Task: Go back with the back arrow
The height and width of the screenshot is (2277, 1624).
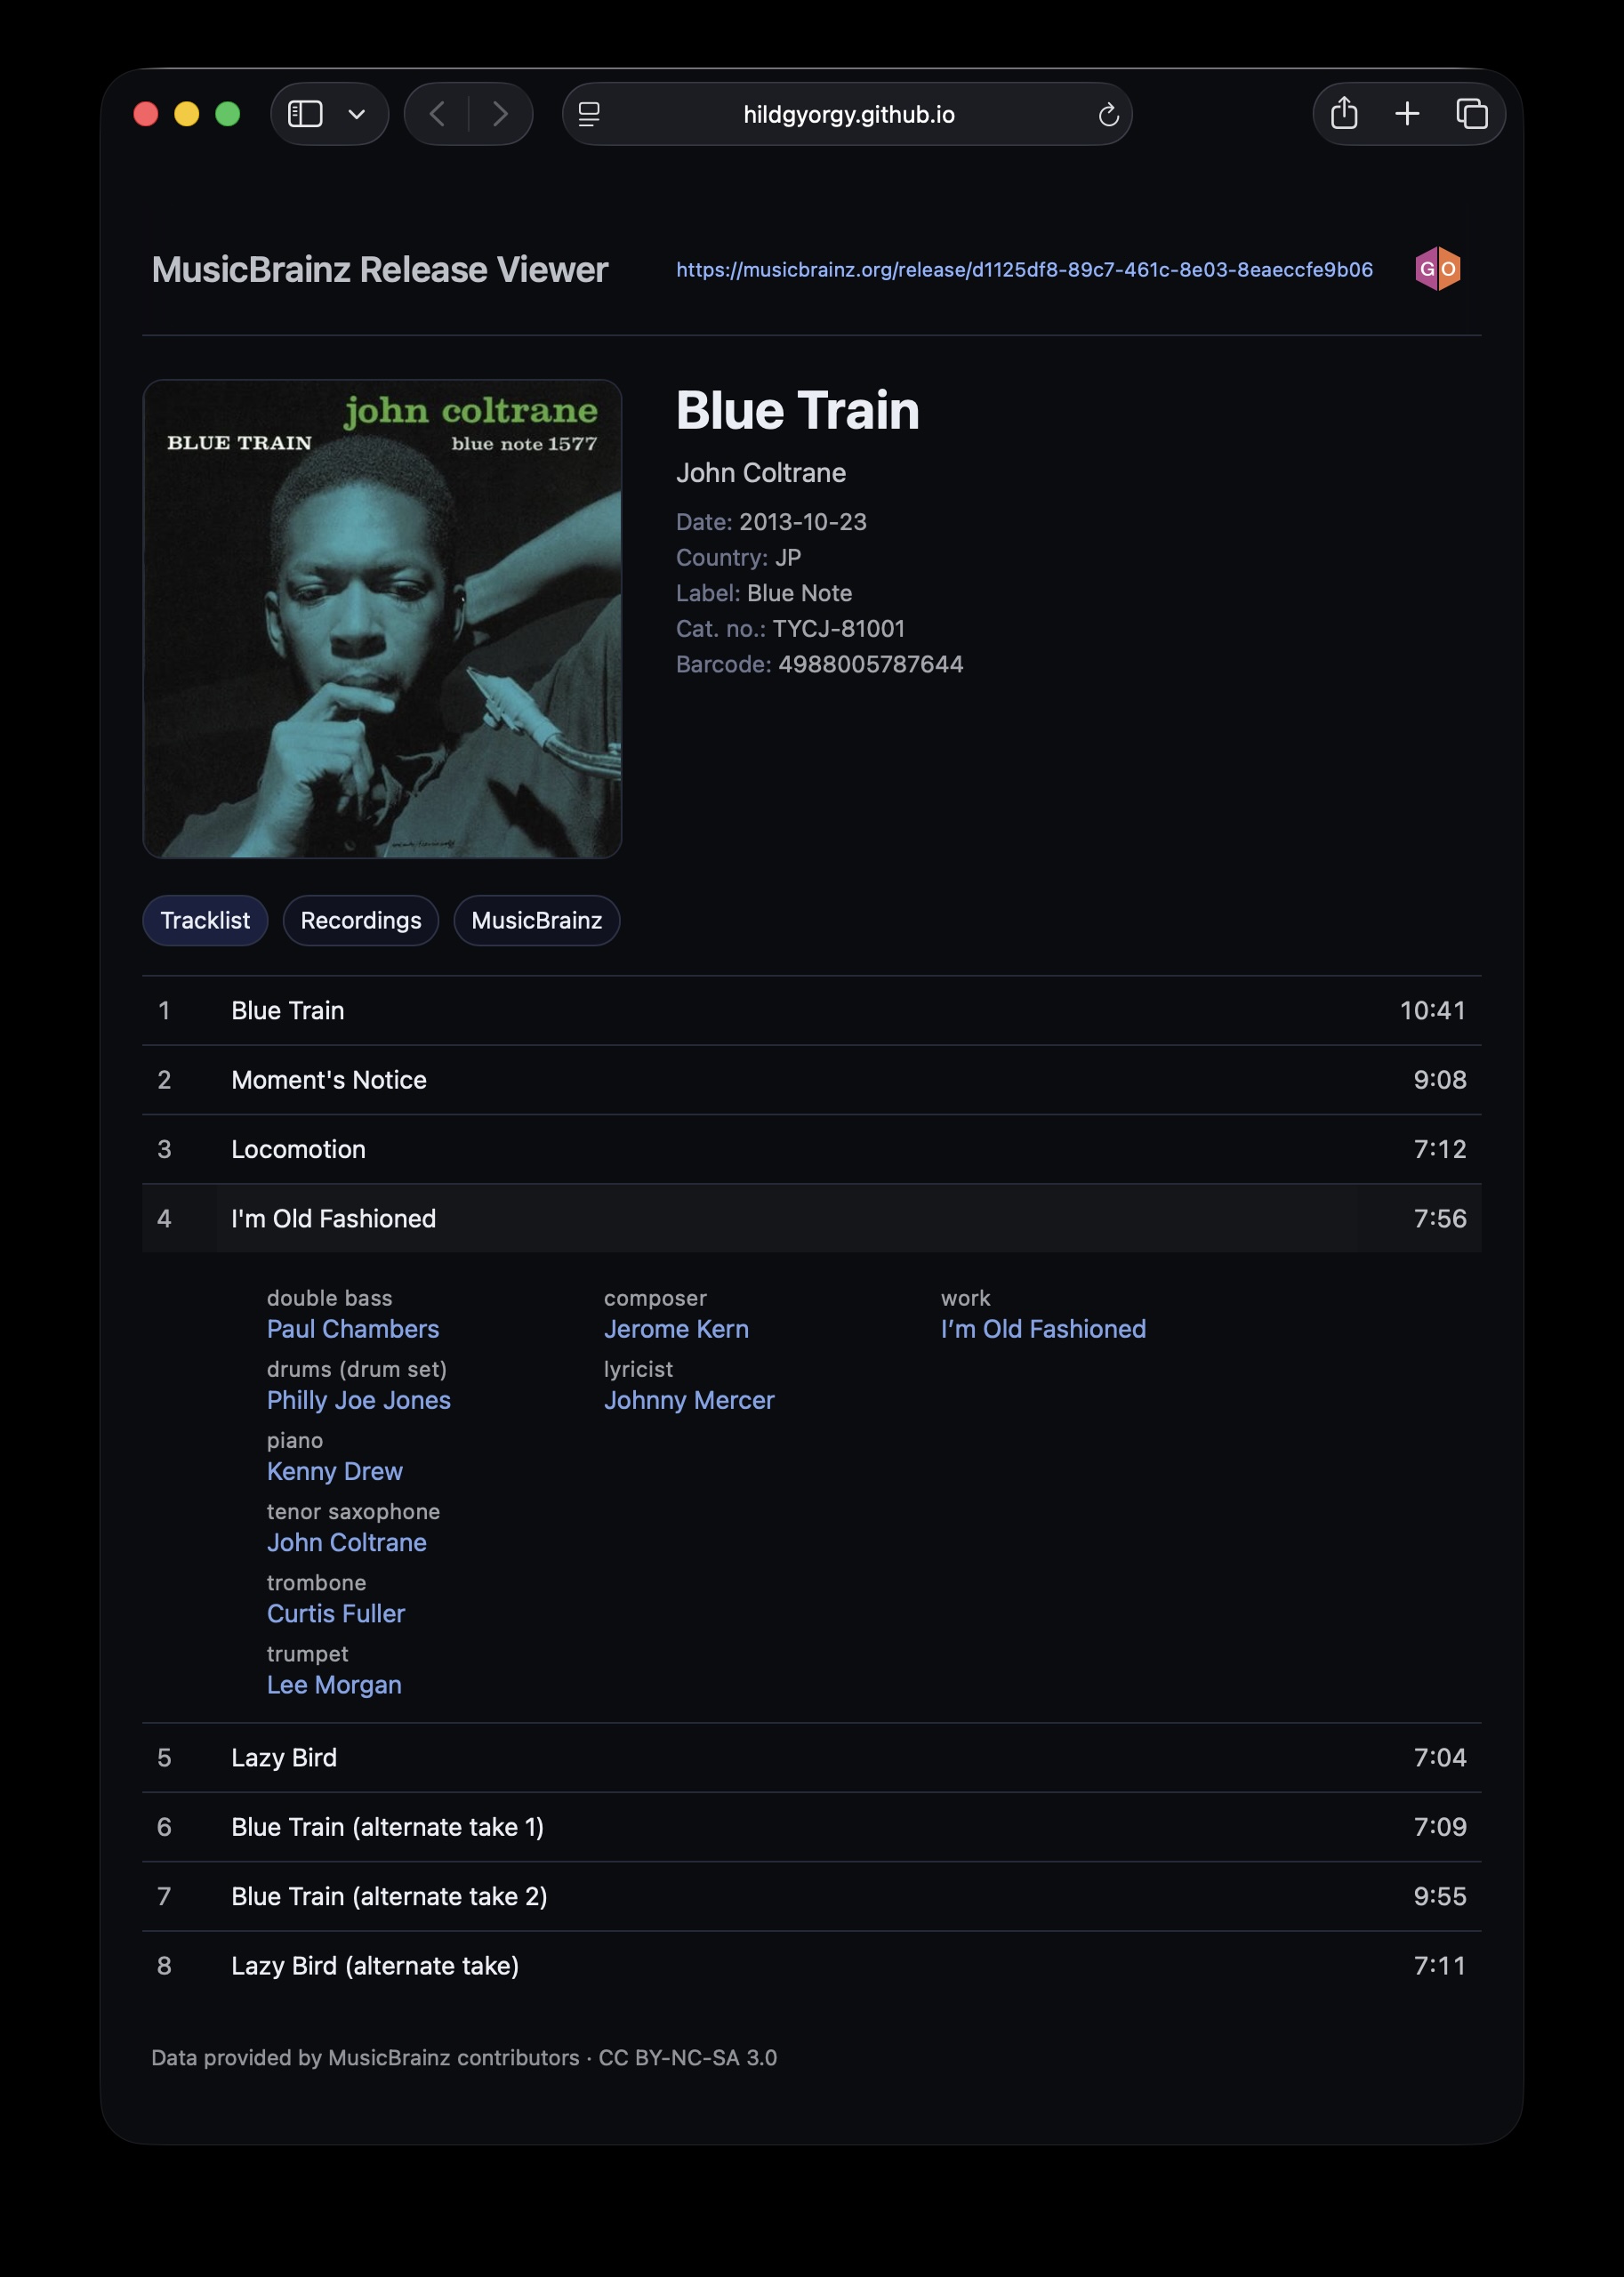Action: point(437,114)
